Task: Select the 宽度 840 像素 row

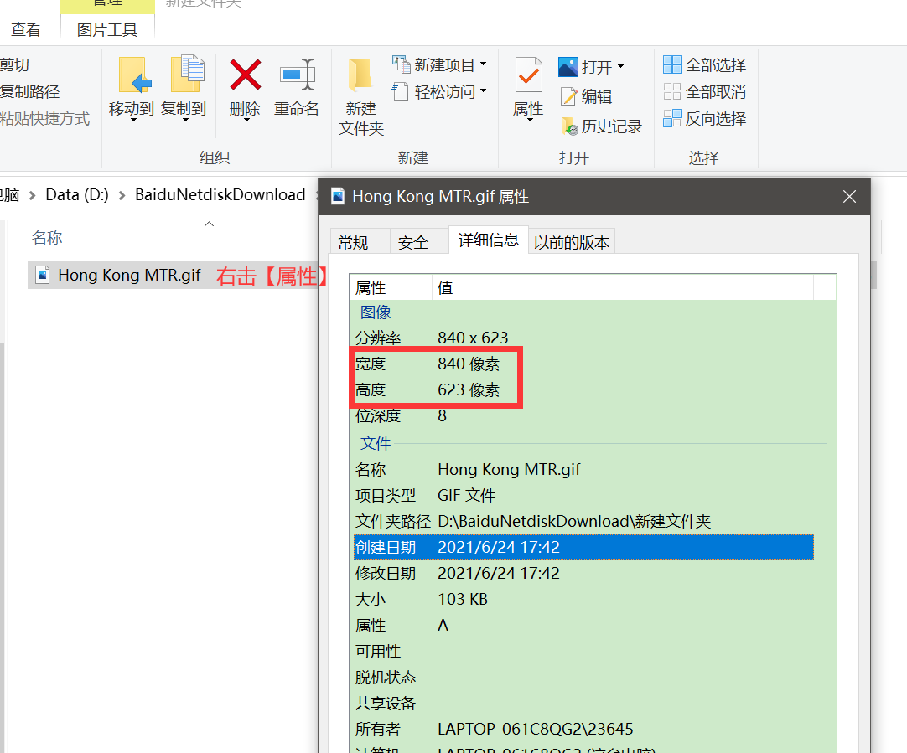Action: 583,364
